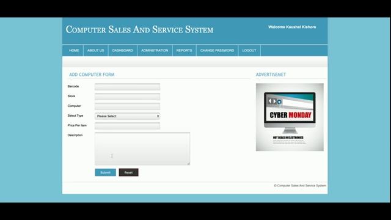Click LOGOUT in the navigation bar

click(249, 50)
